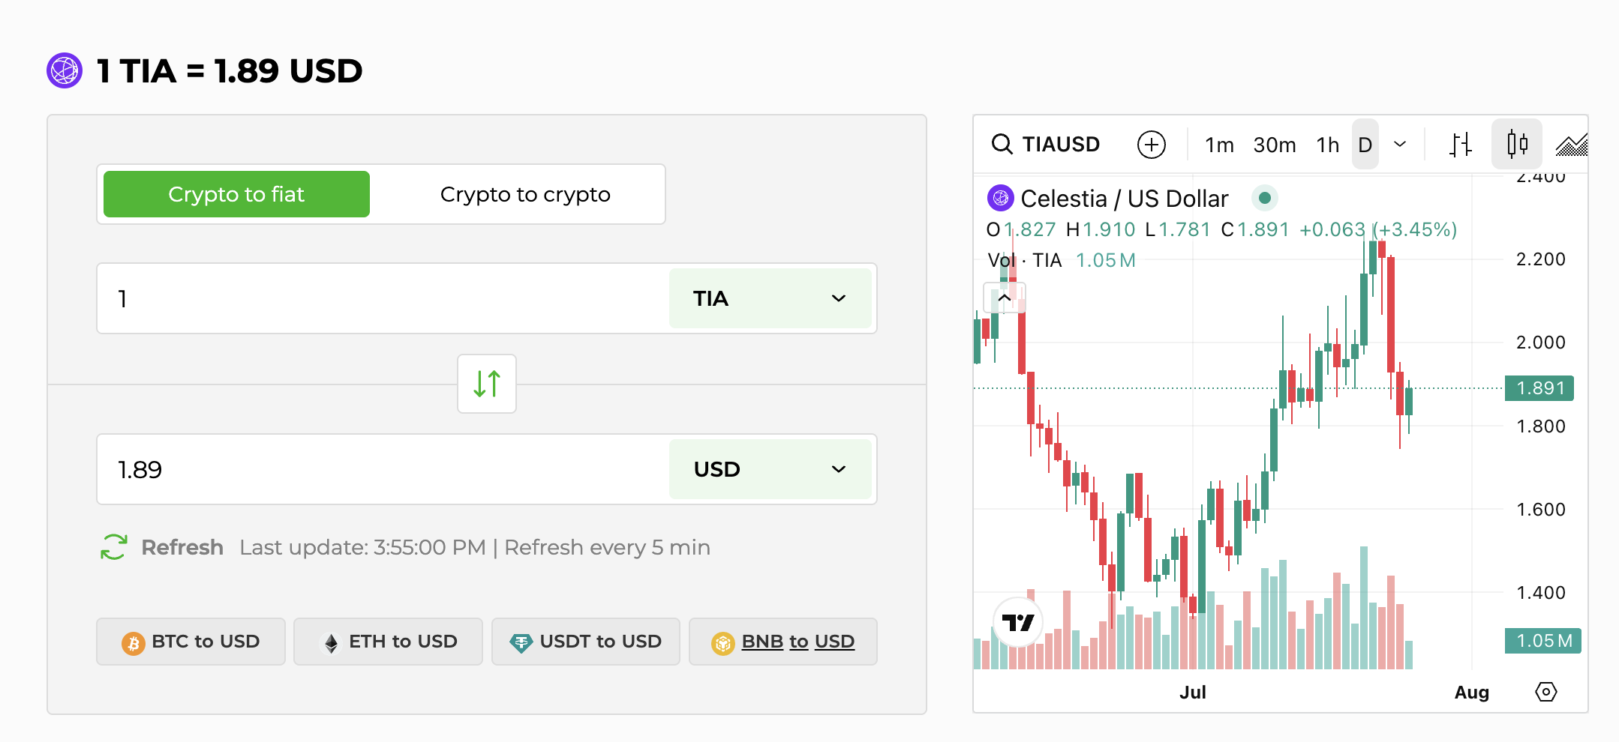This screenshot has width=1619, height=742.
Task: Switch to Crypto to crypto mode
Action: [x=524, y=194]
